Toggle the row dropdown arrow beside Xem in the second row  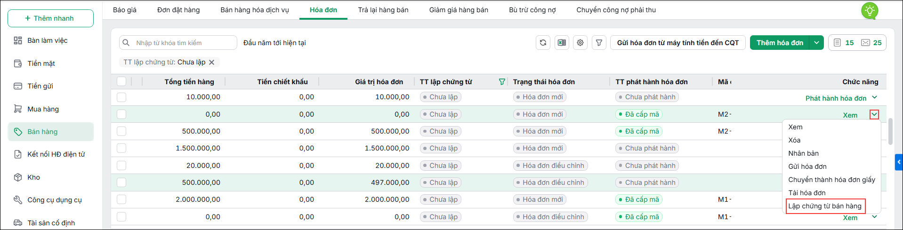874,114
